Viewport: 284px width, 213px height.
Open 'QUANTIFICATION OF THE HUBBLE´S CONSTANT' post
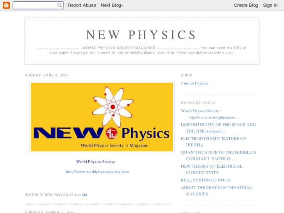click(218, 156)
